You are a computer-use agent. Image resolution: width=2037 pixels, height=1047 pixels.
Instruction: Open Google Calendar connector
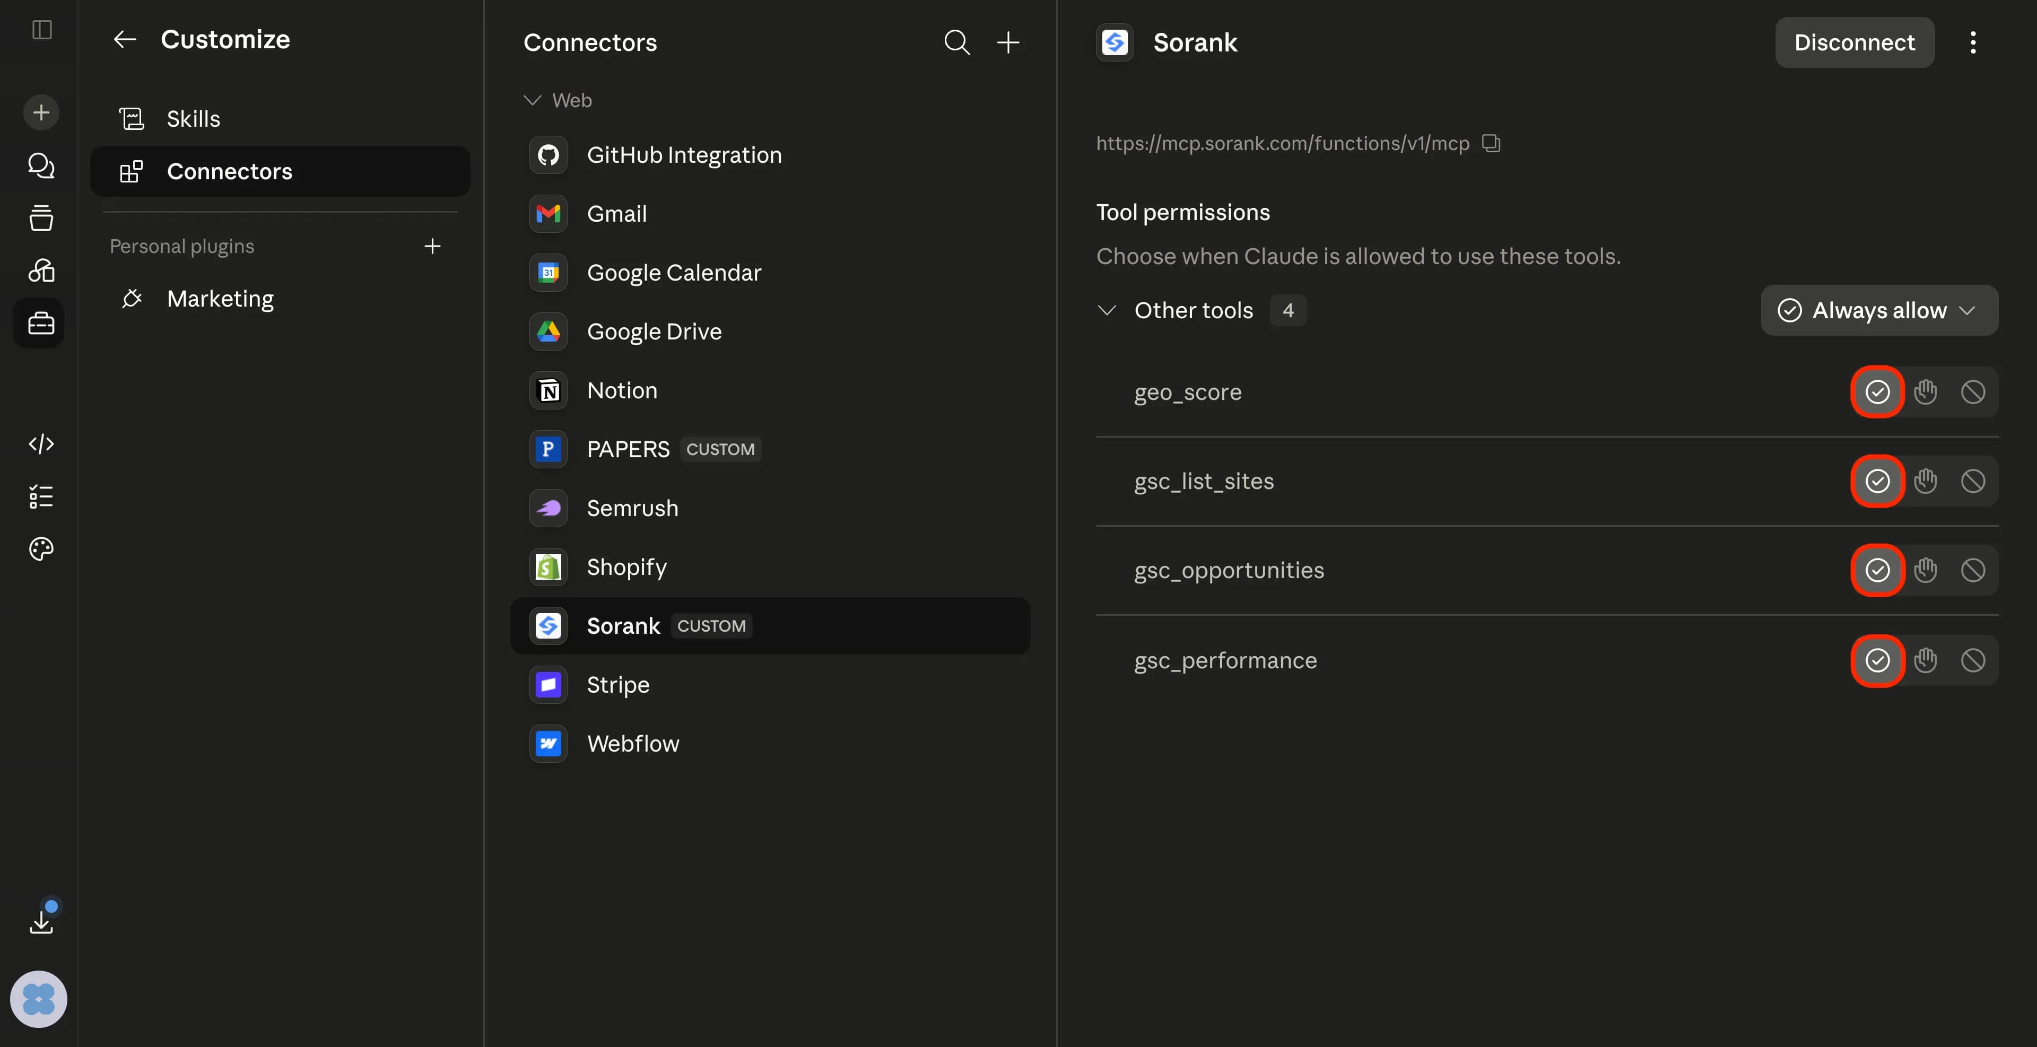(770, 273)
